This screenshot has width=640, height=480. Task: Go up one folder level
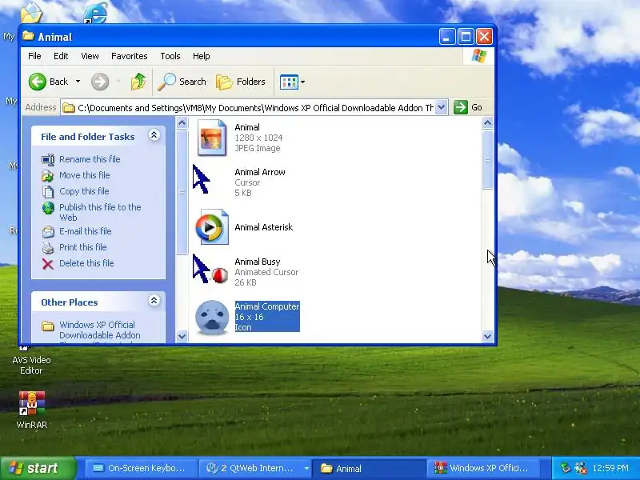pos(138,82)
